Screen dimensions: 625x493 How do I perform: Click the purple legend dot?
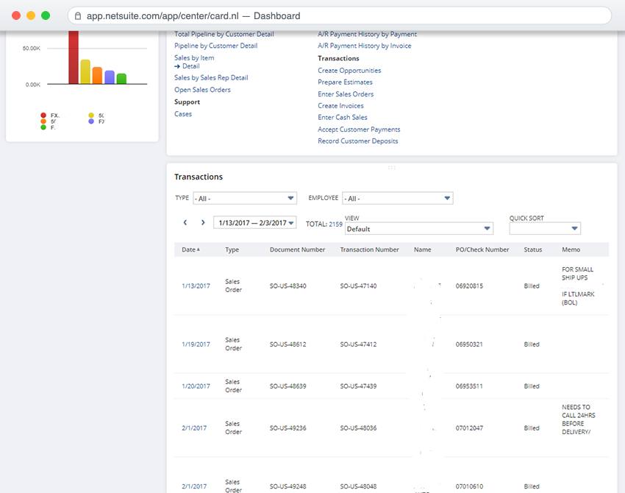coord(91,121)
